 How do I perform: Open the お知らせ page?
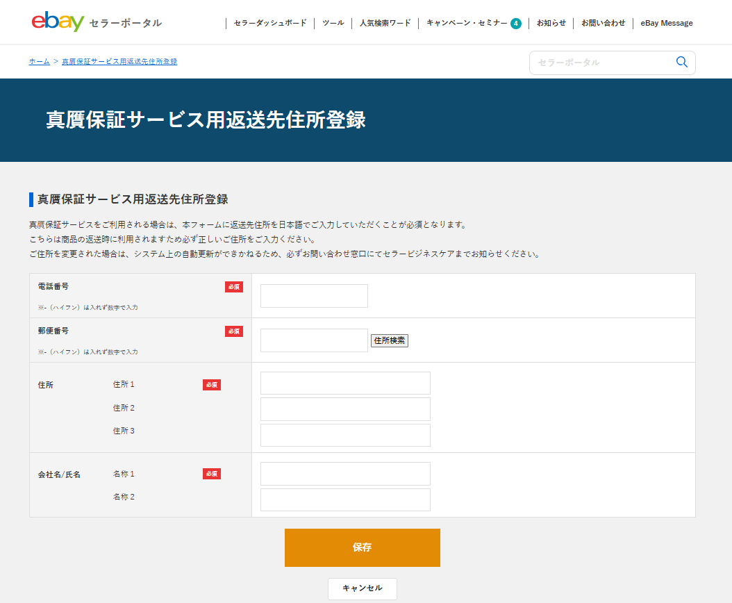pyautogui.click(x=551, y=22)
